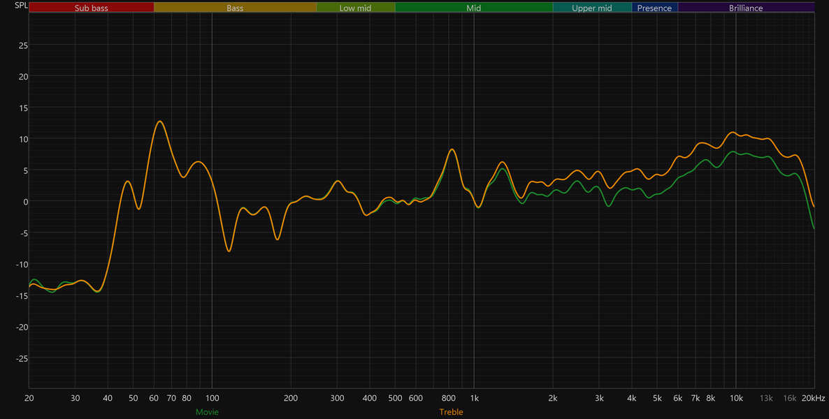Select the Brilliance band header
This screenshot has width=829, height=419.
[x=746, y=8]
